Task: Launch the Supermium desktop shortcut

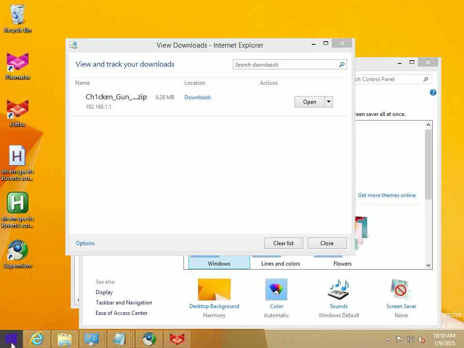Action: point(18,254)
